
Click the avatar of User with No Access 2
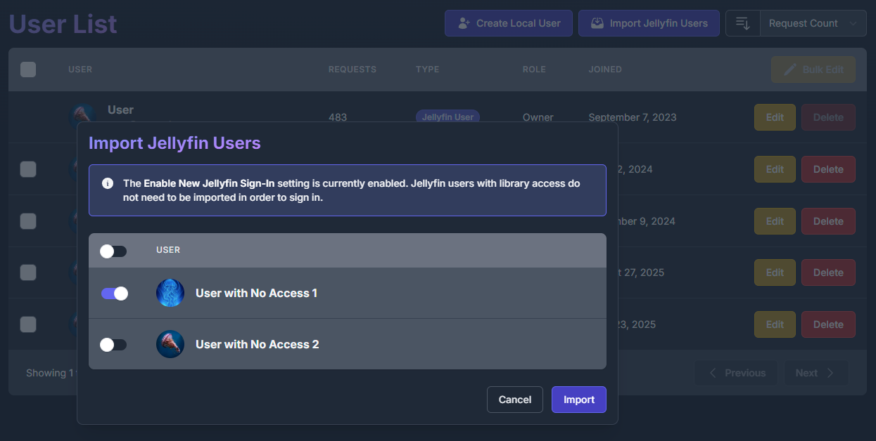click(x=170, y=344)
